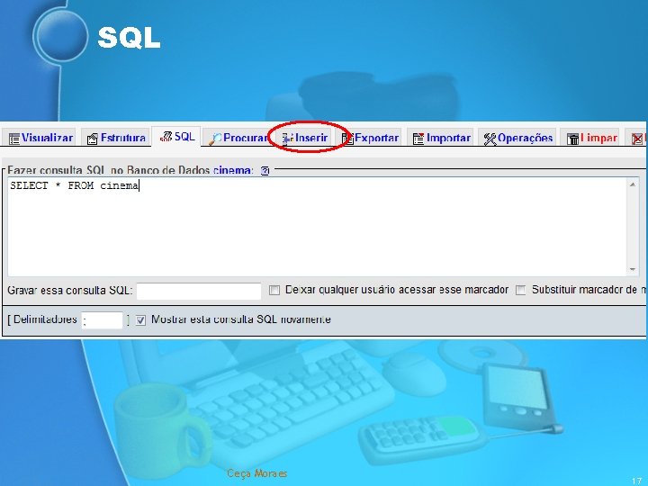Open the Visualizar tab
This screenshot has width=648, height=486.
(40, 138)
